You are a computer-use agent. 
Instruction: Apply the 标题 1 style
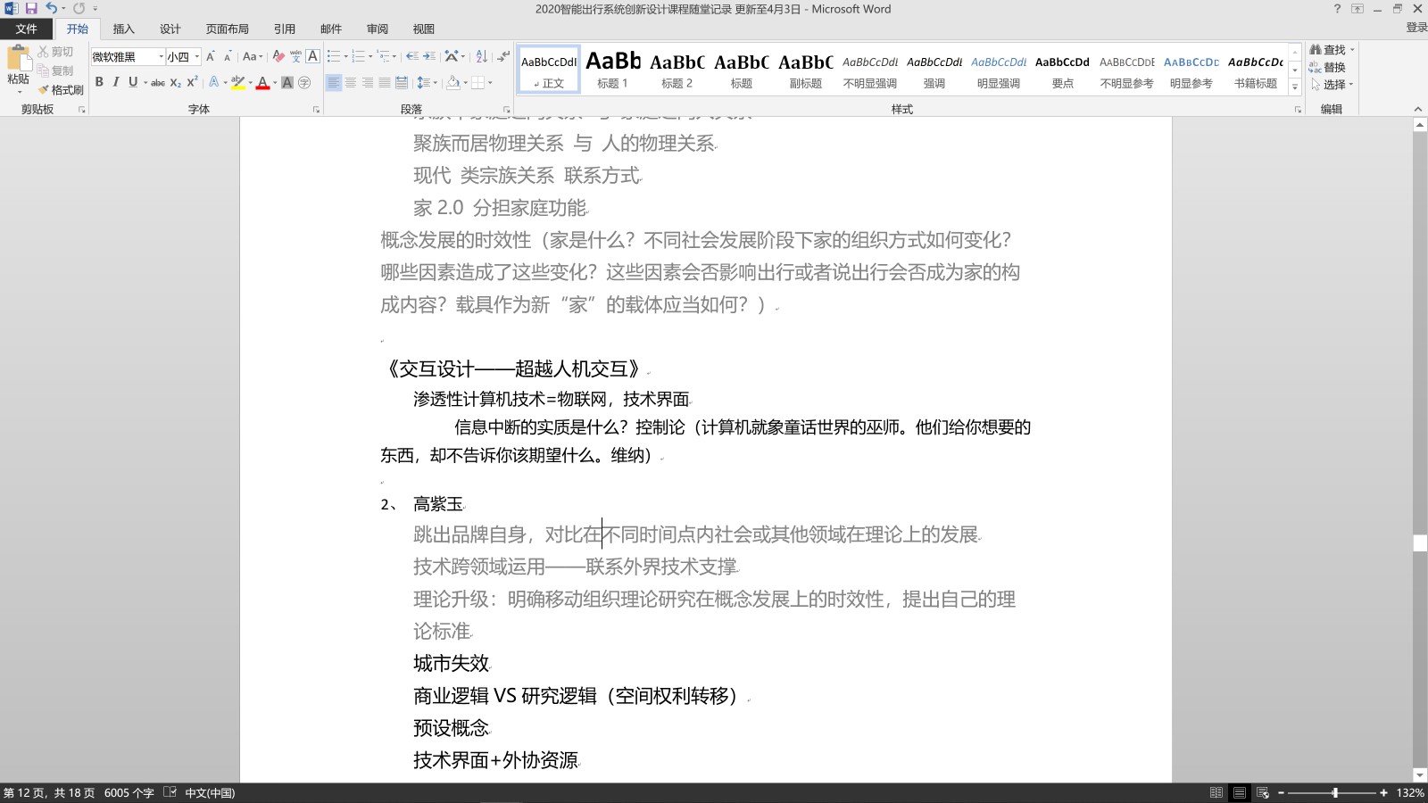[613, 69]
